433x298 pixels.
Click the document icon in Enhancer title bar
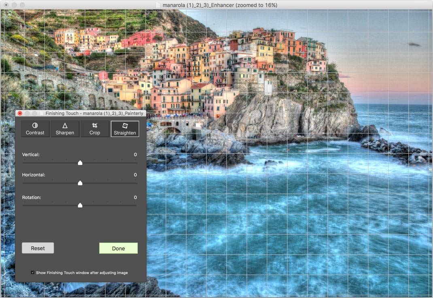(x=158, y=5)
